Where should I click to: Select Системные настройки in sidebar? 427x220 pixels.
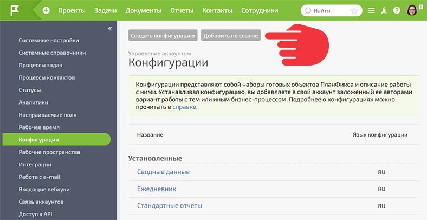49,40
